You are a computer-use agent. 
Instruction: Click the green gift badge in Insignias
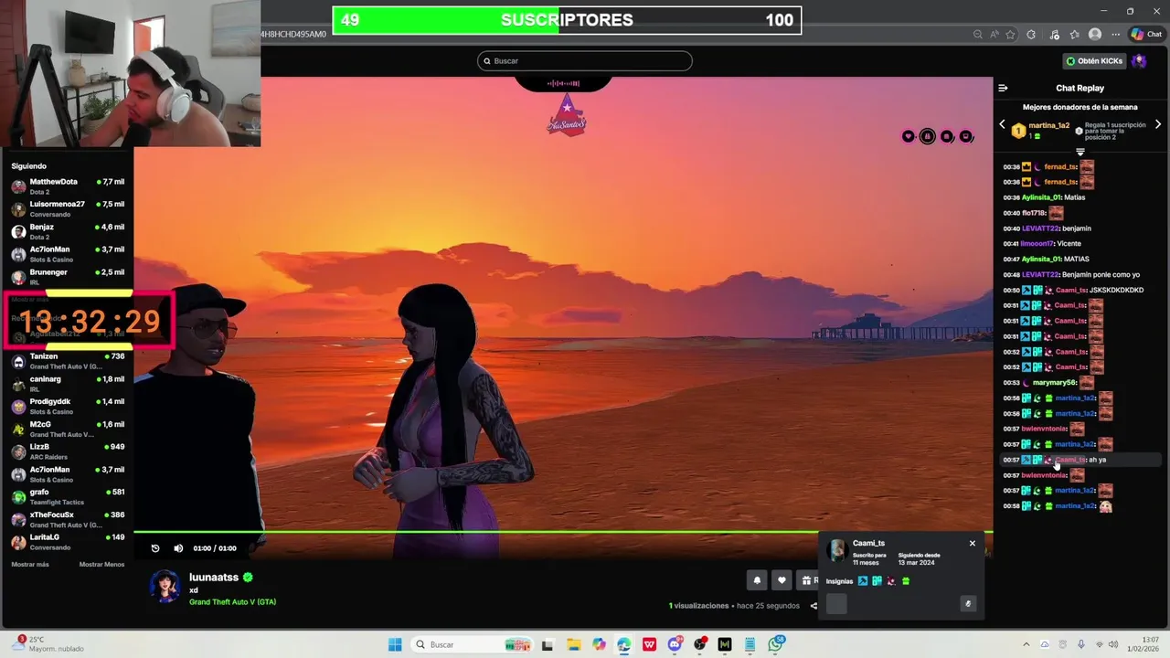906,581
